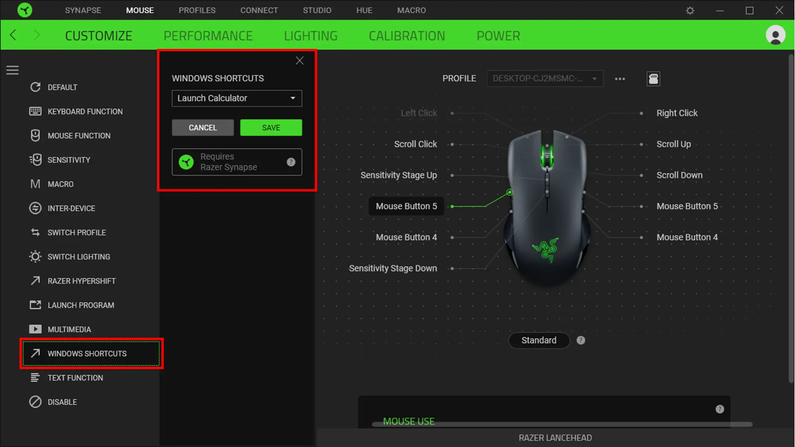Select Mouse Function in the sidebar
Image resolution: width=795 pixels, height=447 pixels.
(79, 135)
